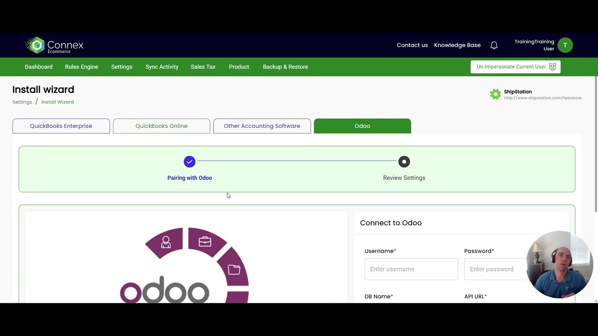Open the green T user avatar
This screenshot has height=336, width=598.
565,45
